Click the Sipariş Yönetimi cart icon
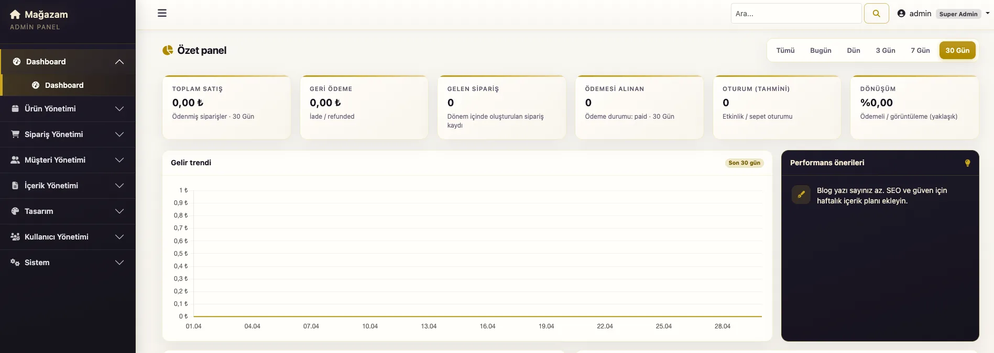Screen dimensions: 994x353 [x=15, y=134]
